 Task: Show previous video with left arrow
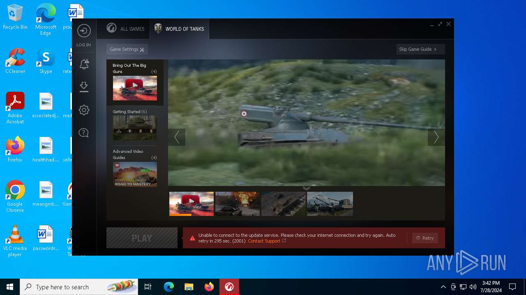pos(177,137)
